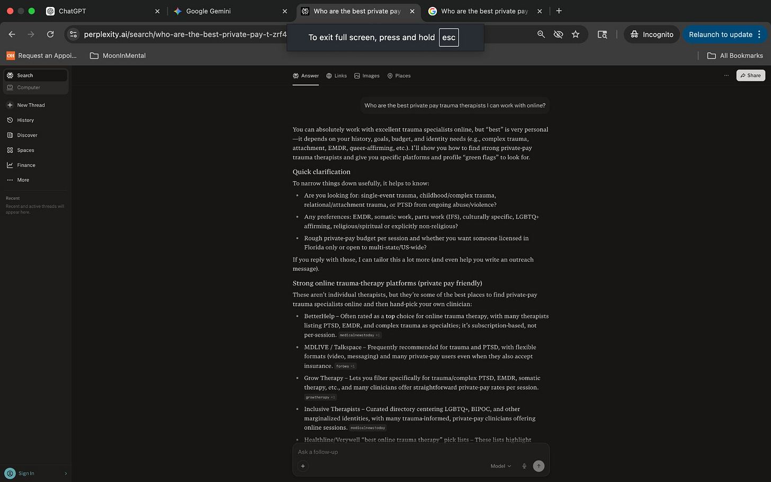
Task: Open the All Bookmarks folder
Action: click(735, 56)
